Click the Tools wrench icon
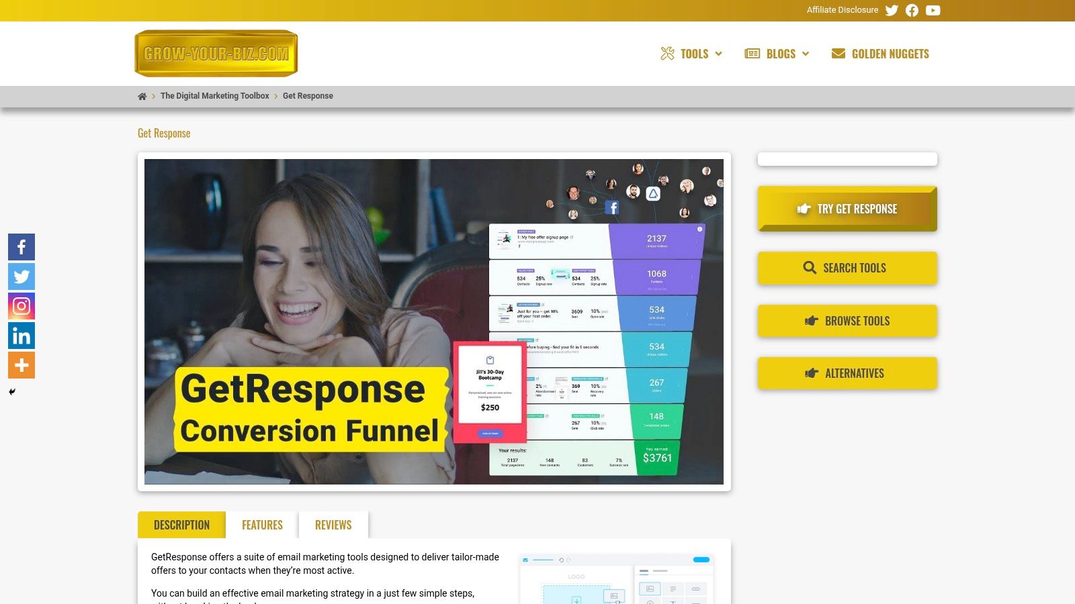Image resolution: width=1075 pixels, height=604 pixels. tap(667, 54)
